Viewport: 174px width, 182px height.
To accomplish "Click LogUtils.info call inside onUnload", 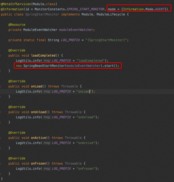I will coord(28,117).
